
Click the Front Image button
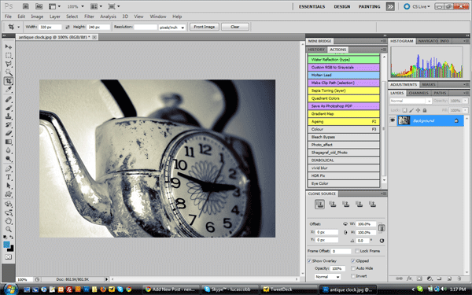(x=205, y=27)
